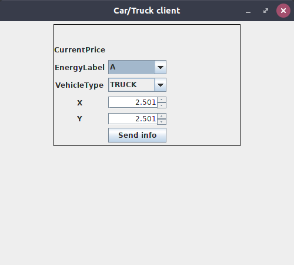Screen dimensions: 294x265
Task: Focus the Y spinner text field
Action: pyautogui.click(x=133, y=119)
